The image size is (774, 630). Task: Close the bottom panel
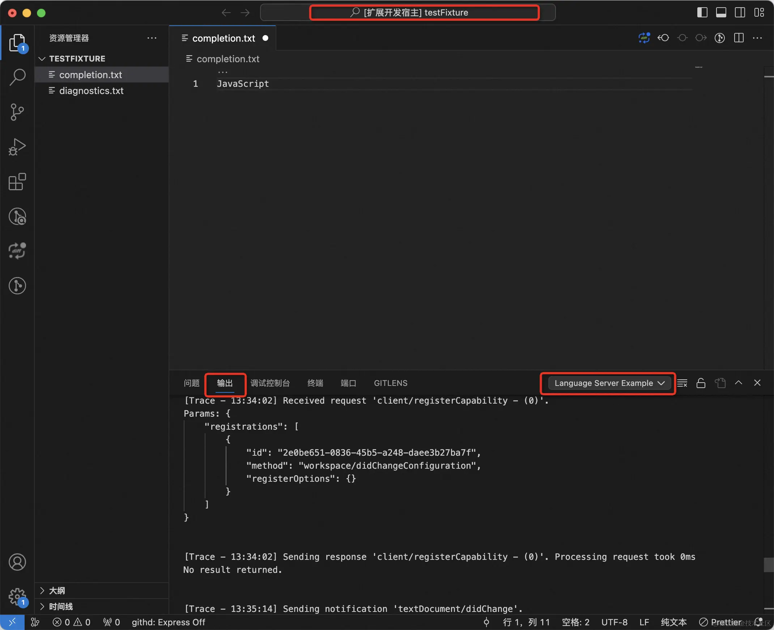pyautogui.click(x=757, y=383)
